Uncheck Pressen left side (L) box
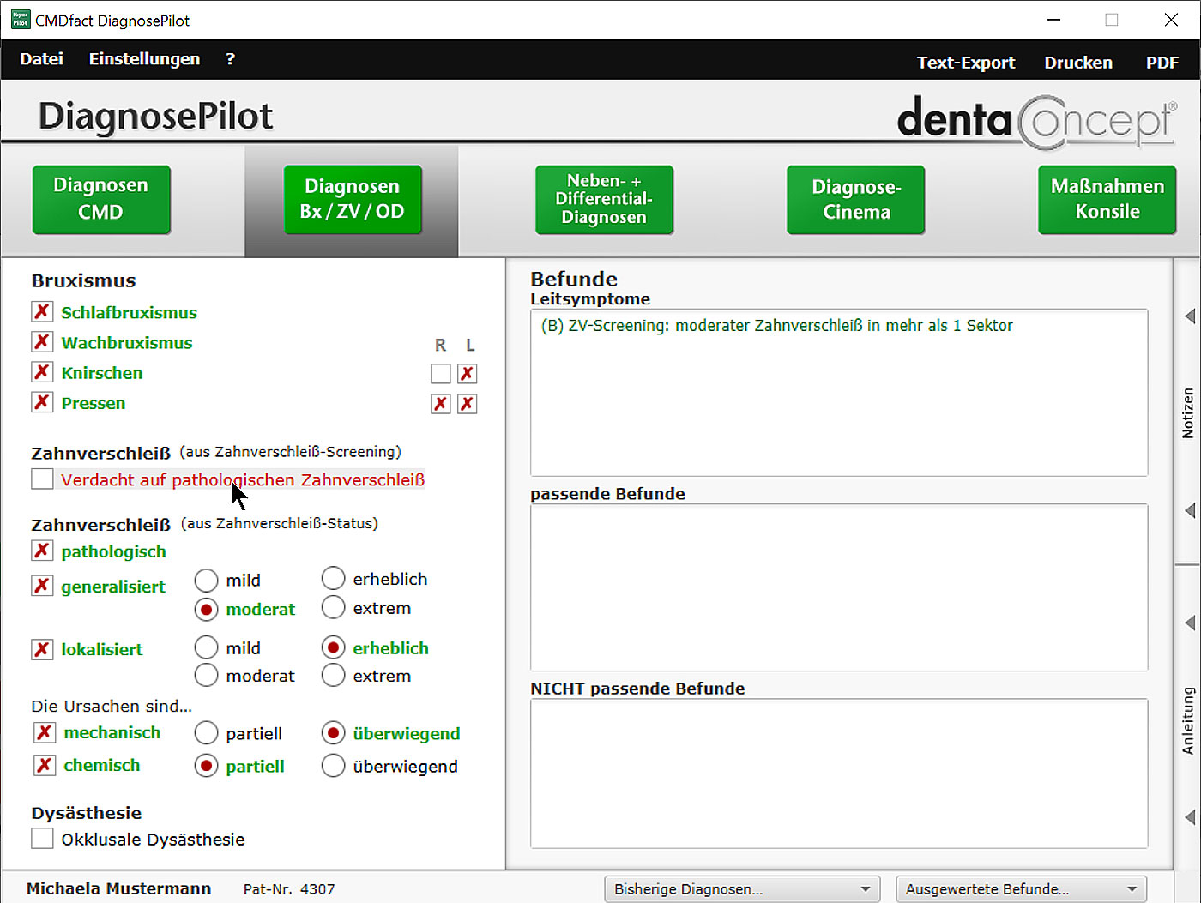 point(467,404)
